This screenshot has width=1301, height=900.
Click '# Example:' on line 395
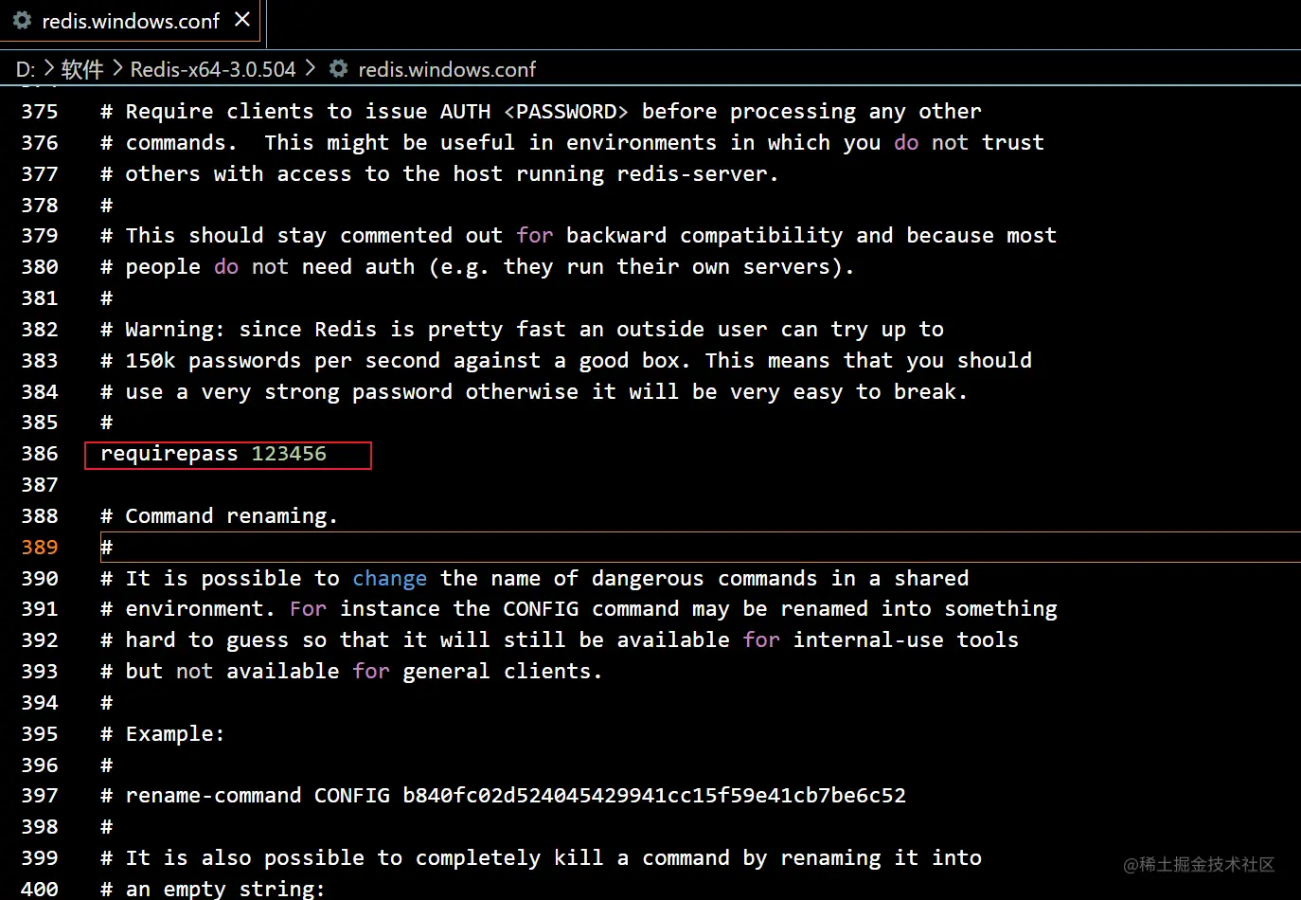click(163, 734)
